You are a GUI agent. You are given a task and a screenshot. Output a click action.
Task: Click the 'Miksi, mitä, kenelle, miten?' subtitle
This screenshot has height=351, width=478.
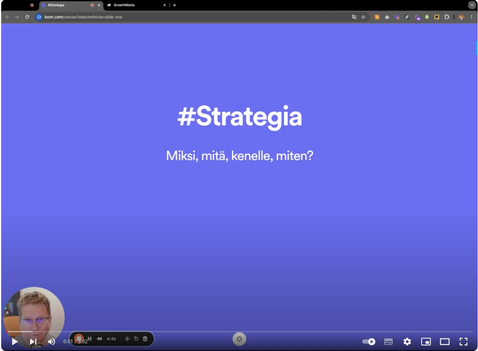(240, 156)
